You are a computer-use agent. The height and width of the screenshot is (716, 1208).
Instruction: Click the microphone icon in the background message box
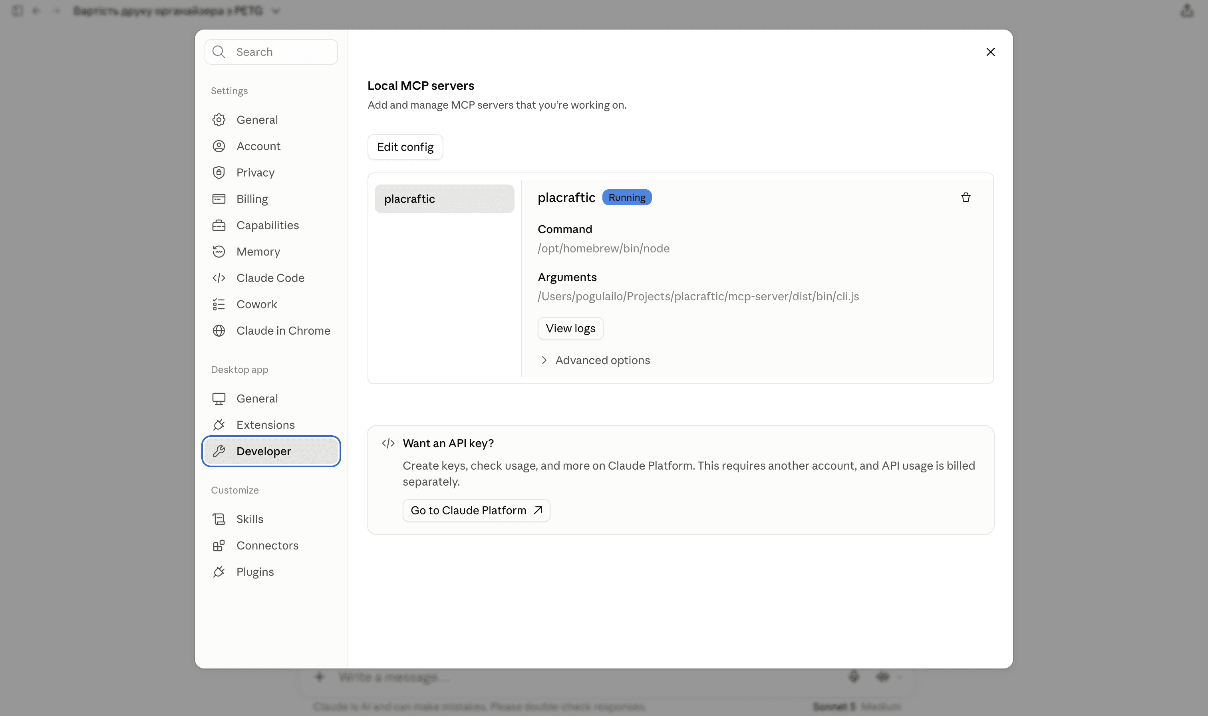pos(854,676)
